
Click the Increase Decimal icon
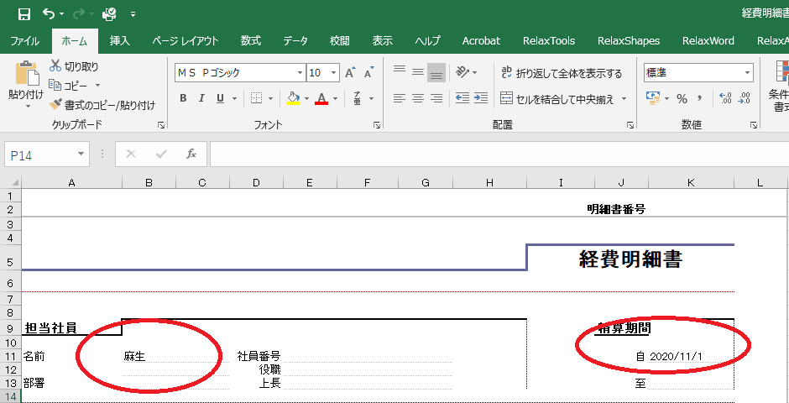[724, 98]
